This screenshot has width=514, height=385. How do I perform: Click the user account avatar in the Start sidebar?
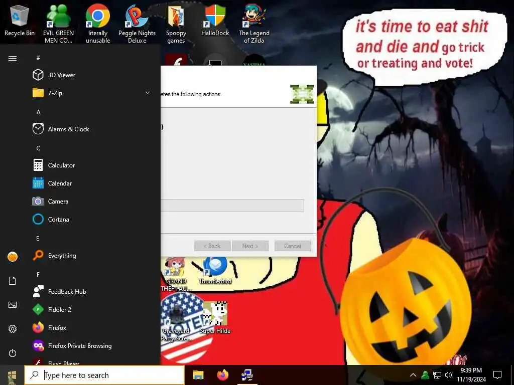13,257
